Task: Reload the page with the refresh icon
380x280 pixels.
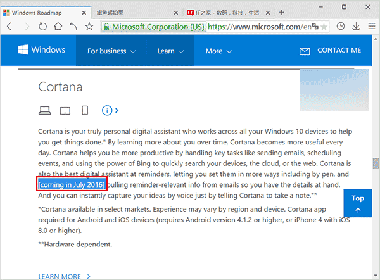Action: coord(42,26)
